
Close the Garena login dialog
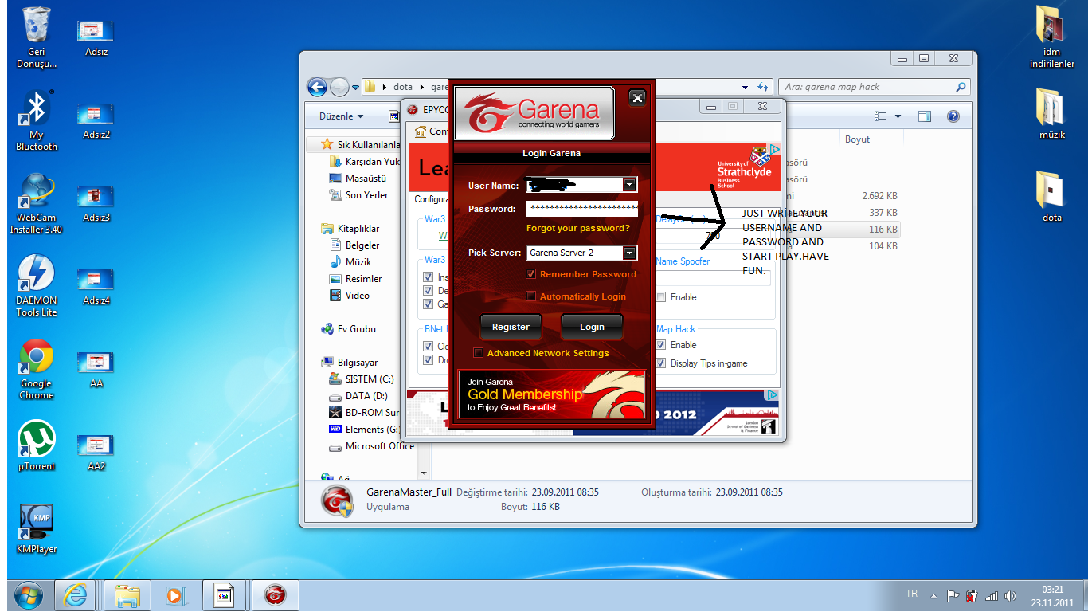coord(636,98)
